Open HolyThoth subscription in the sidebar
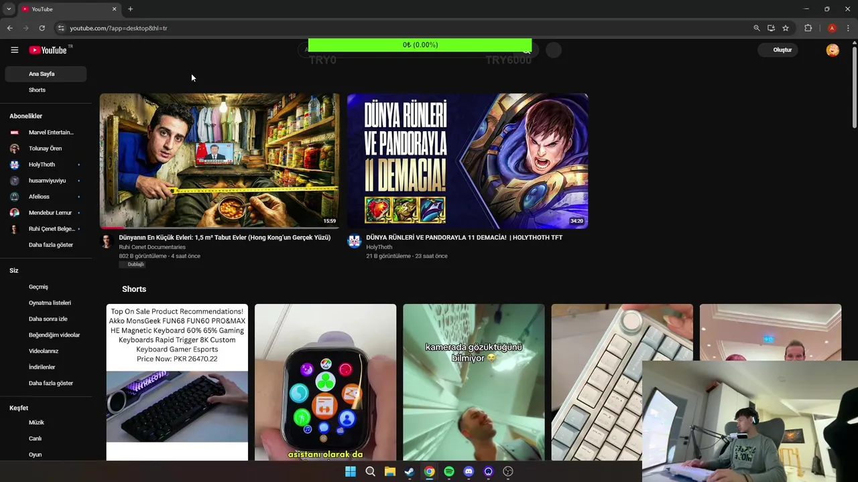The height and width of the screenshot is (482, 858). click(x=46, y=165)
